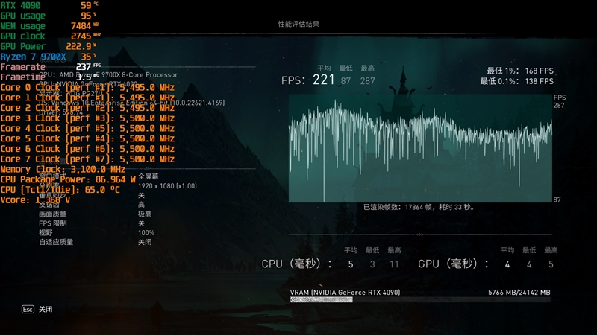Click the VRAM (NVIDIA GeForce RTX 4090) label
Viewport: 597px width, 335px height.
coord(345,292)
